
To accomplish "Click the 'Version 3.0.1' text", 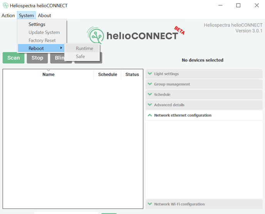I will pos(249,31).
